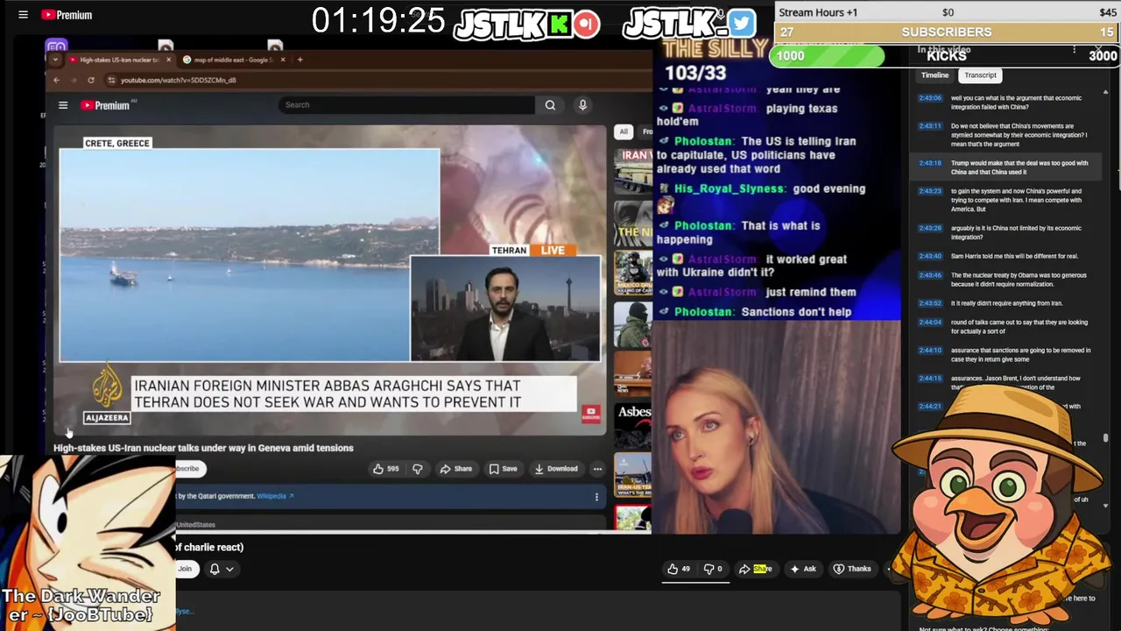Open the IRAN sidebar video thumbnail
Screen dimensions: 1121x631
pos(633,170)
